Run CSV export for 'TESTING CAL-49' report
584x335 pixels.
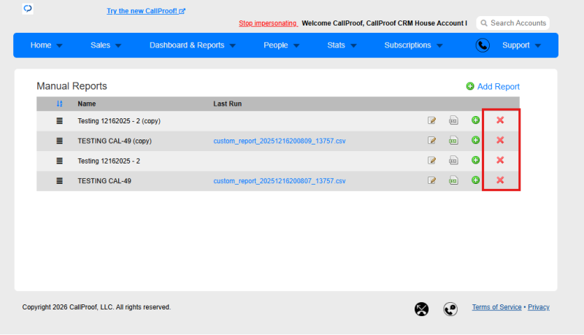[x=453, y=180]
